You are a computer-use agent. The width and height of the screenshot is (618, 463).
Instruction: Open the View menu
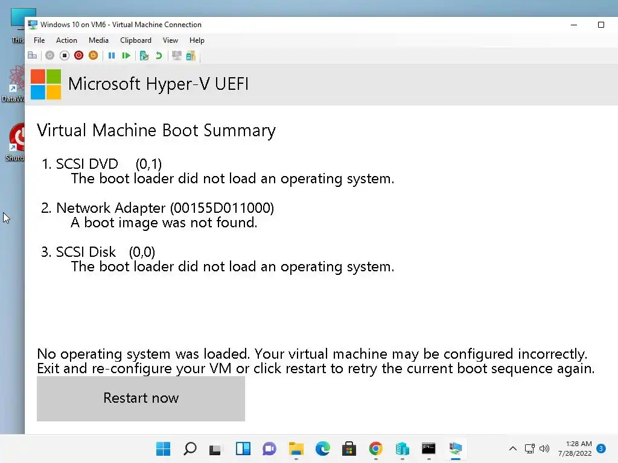[x=170, y=40]
